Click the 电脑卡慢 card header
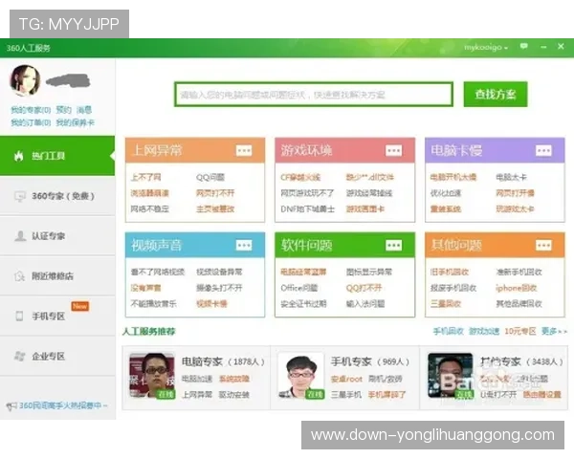This screenshot has height=459, width=574. coord(495,150)
